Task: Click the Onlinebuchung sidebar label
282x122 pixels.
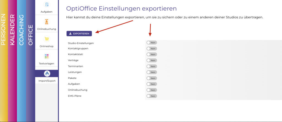Action: pos(47,29)
